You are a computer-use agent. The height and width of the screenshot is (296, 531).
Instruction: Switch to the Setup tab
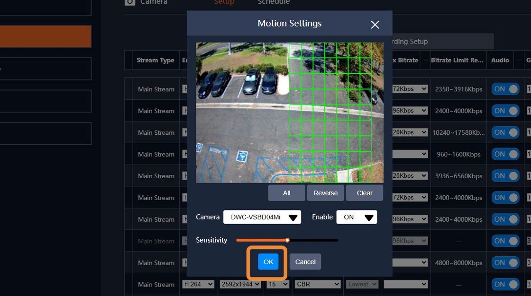tap(224, 2)
